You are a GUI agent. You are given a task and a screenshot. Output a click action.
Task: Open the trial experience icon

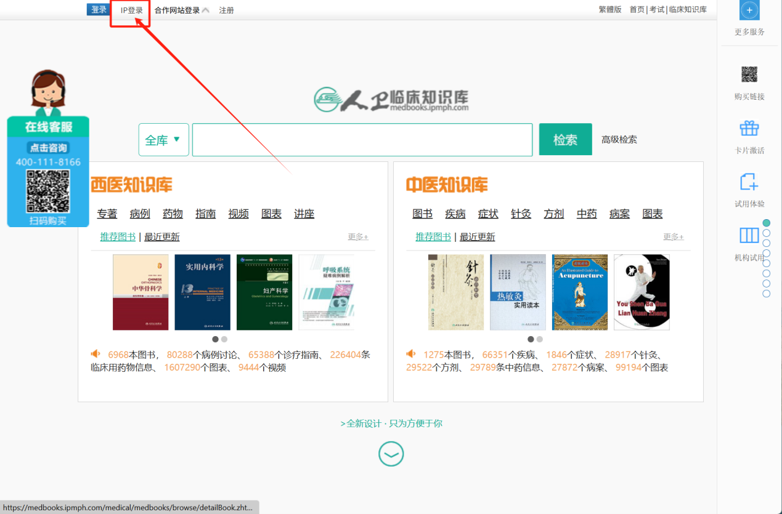[749, 182]
